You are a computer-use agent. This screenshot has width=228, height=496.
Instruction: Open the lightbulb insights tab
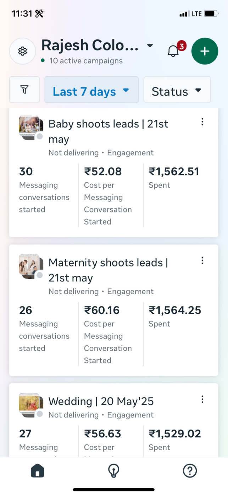(x=113, y=471)
